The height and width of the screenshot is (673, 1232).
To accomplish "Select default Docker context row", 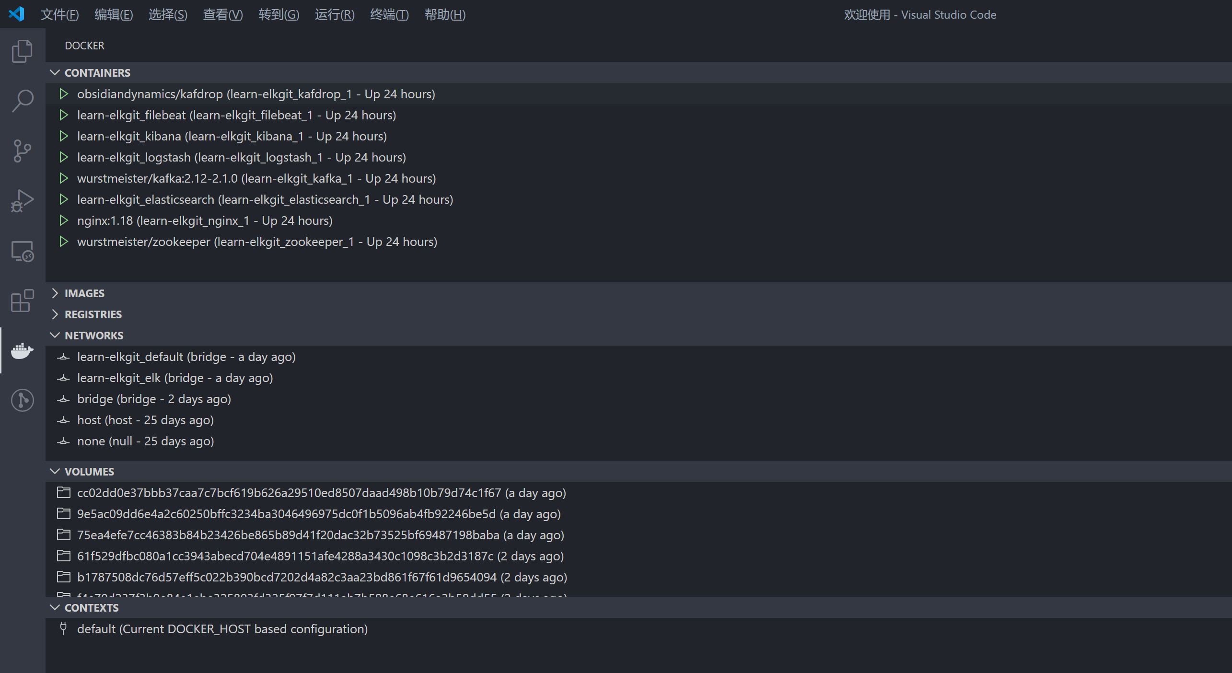I will (639, 629).
